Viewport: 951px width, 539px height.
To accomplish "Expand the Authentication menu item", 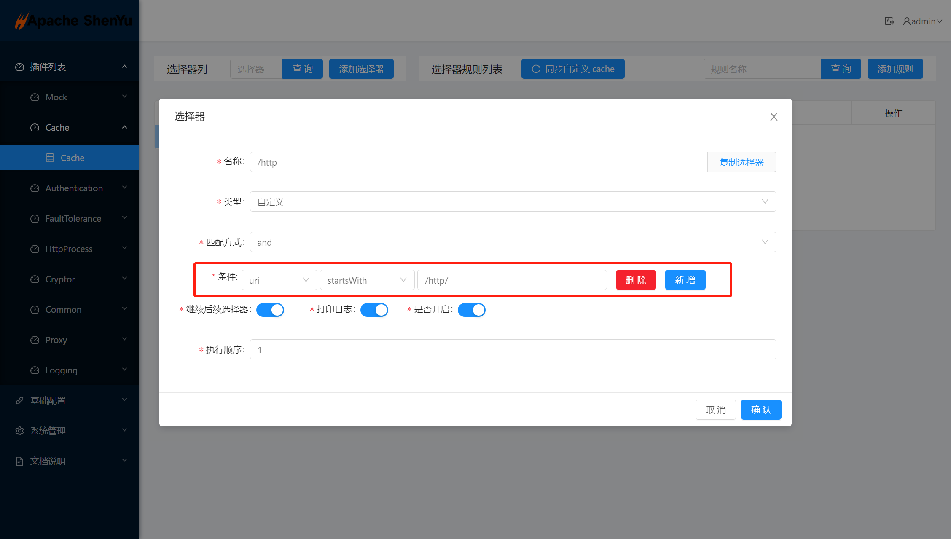I will tap(74, 188).
